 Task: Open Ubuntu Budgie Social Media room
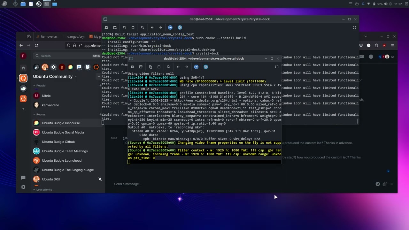67,132
